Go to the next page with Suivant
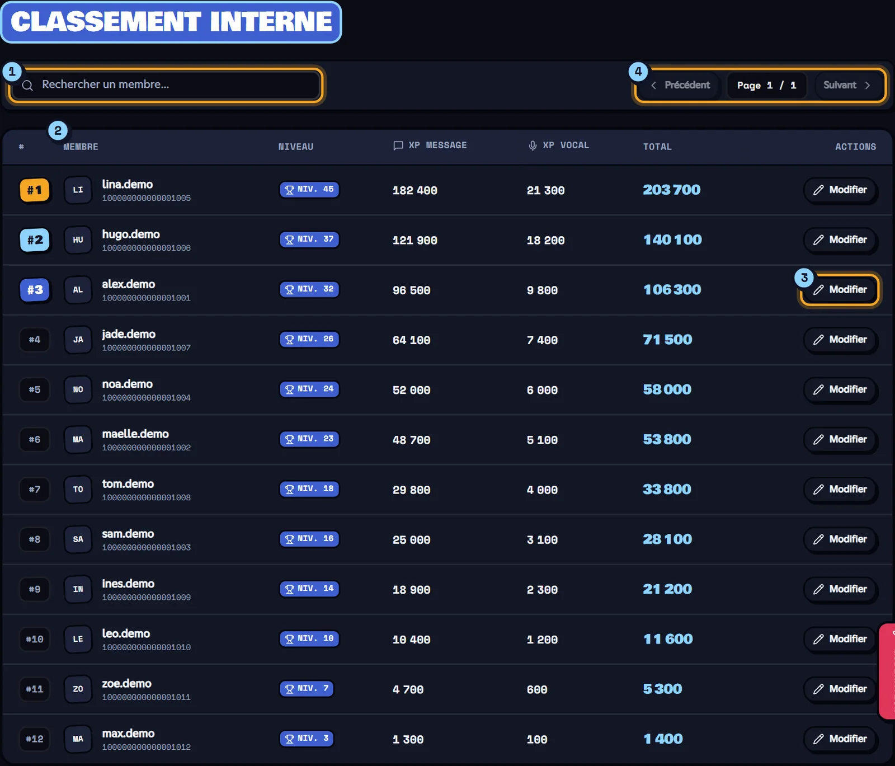The height and width of the screenshot is (766, 895). pos(847,85)
